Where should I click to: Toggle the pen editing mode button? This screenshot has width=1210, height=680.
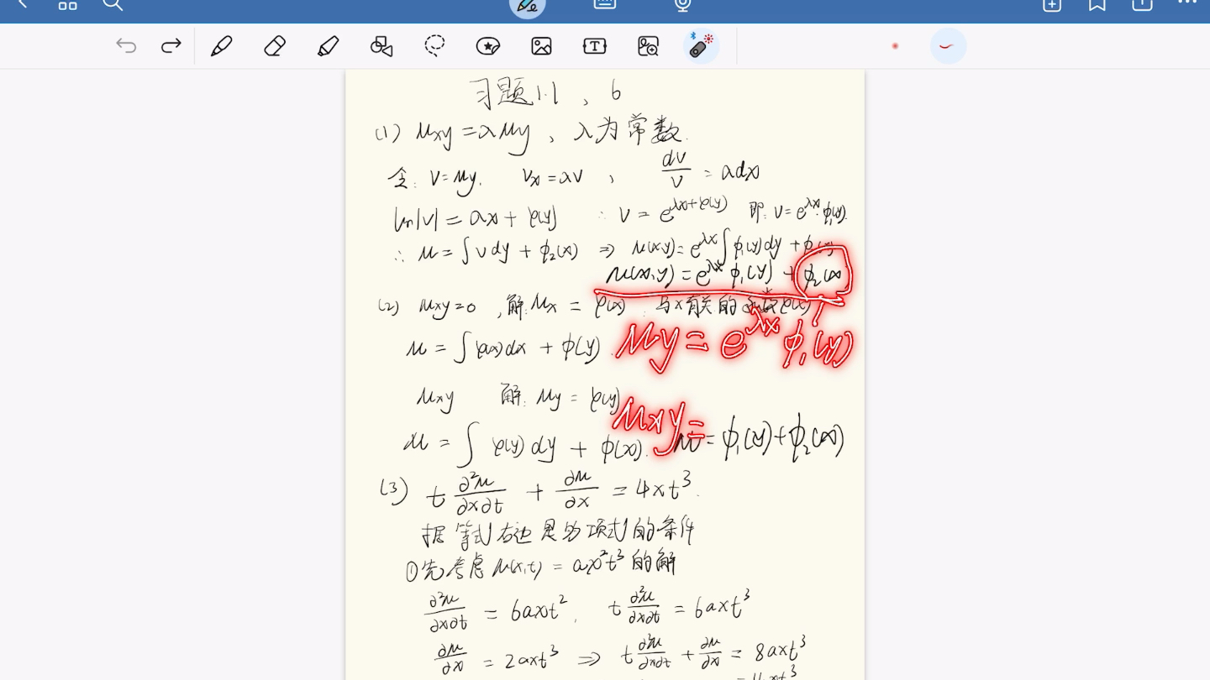[x=528, y=7]
